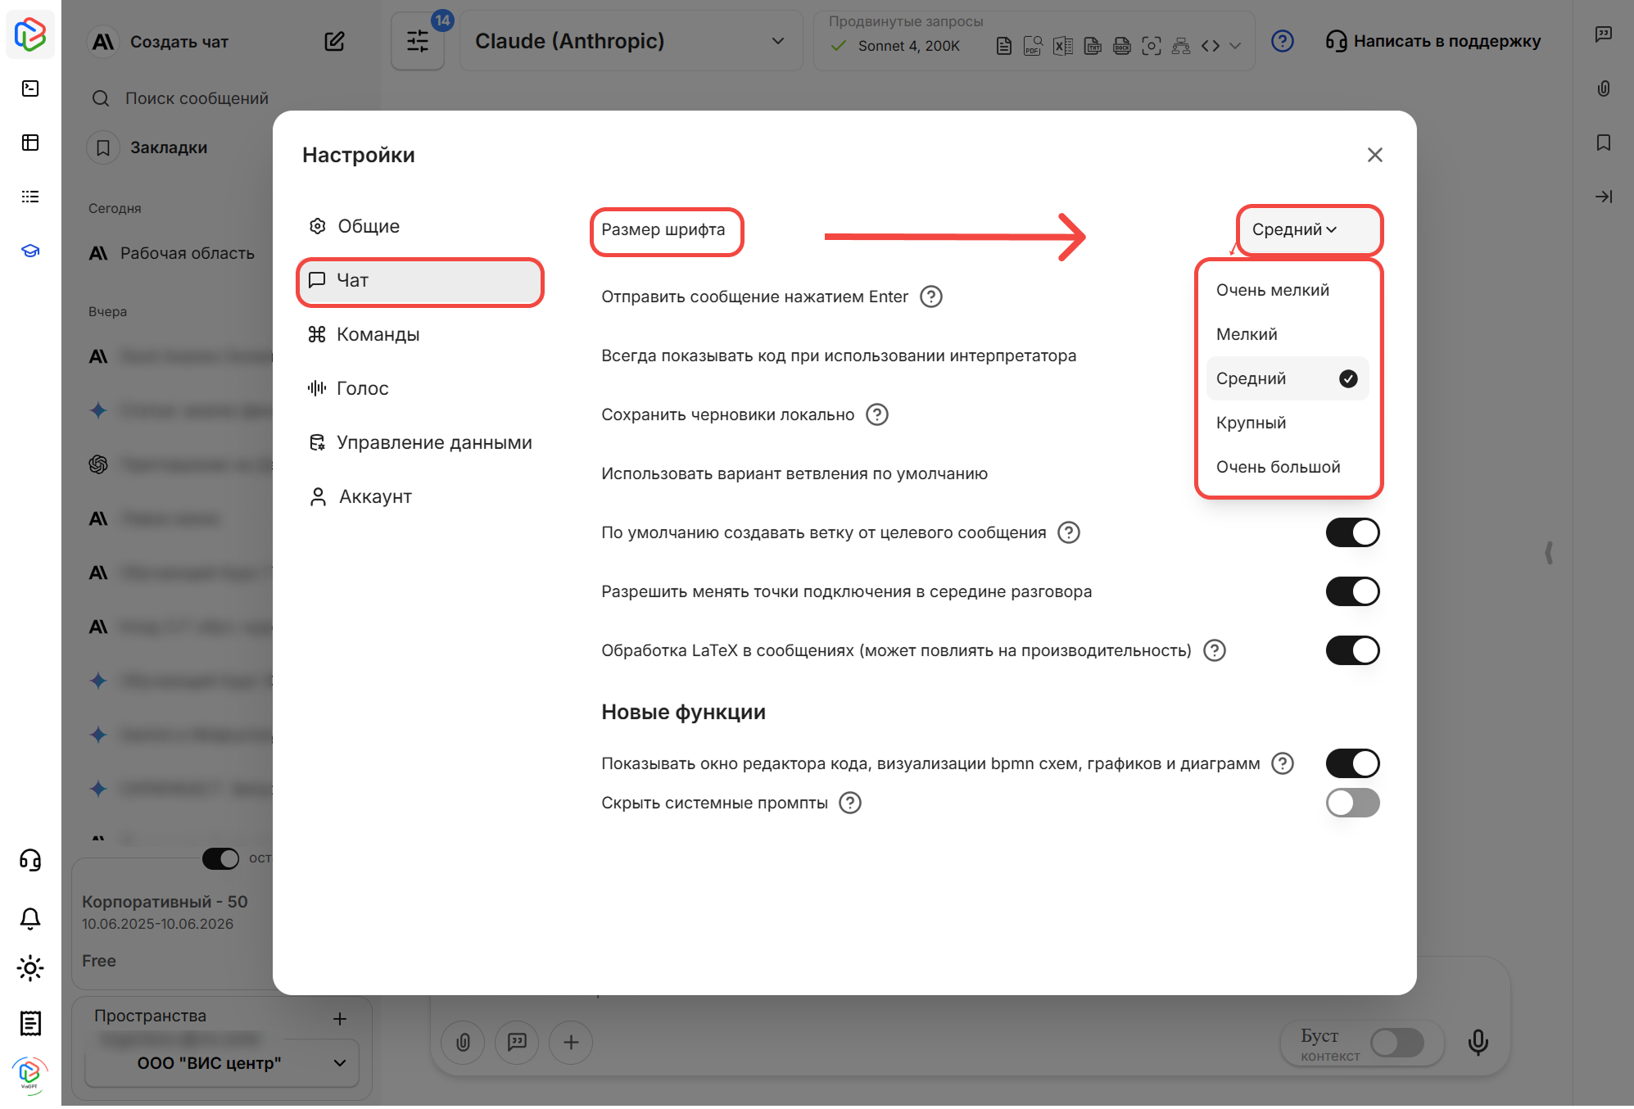Toggle Показывать окно редактора кода switch
1634x1109 pixels.
click(1353, 763)
